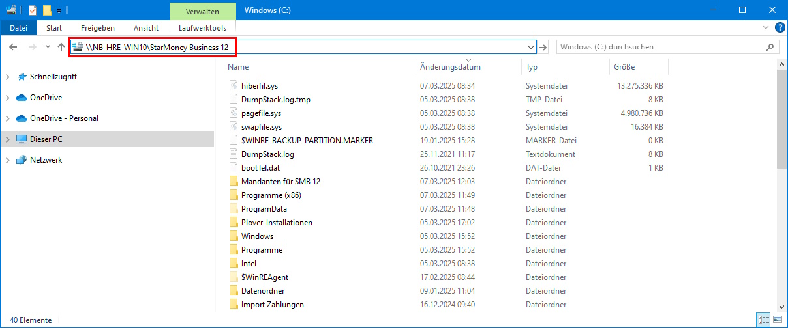Click the Plover-Installationen folder icon
The height and width of the screenshot is (328, 788).
point(234,222)
